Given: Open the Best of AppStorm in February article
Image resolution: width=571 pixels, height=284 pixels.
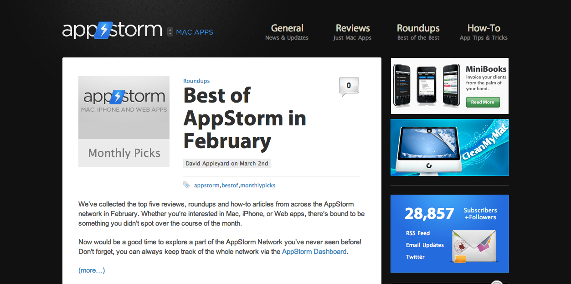Looking at the screenshot, I should pyautogui.click(x=245, y=118).
